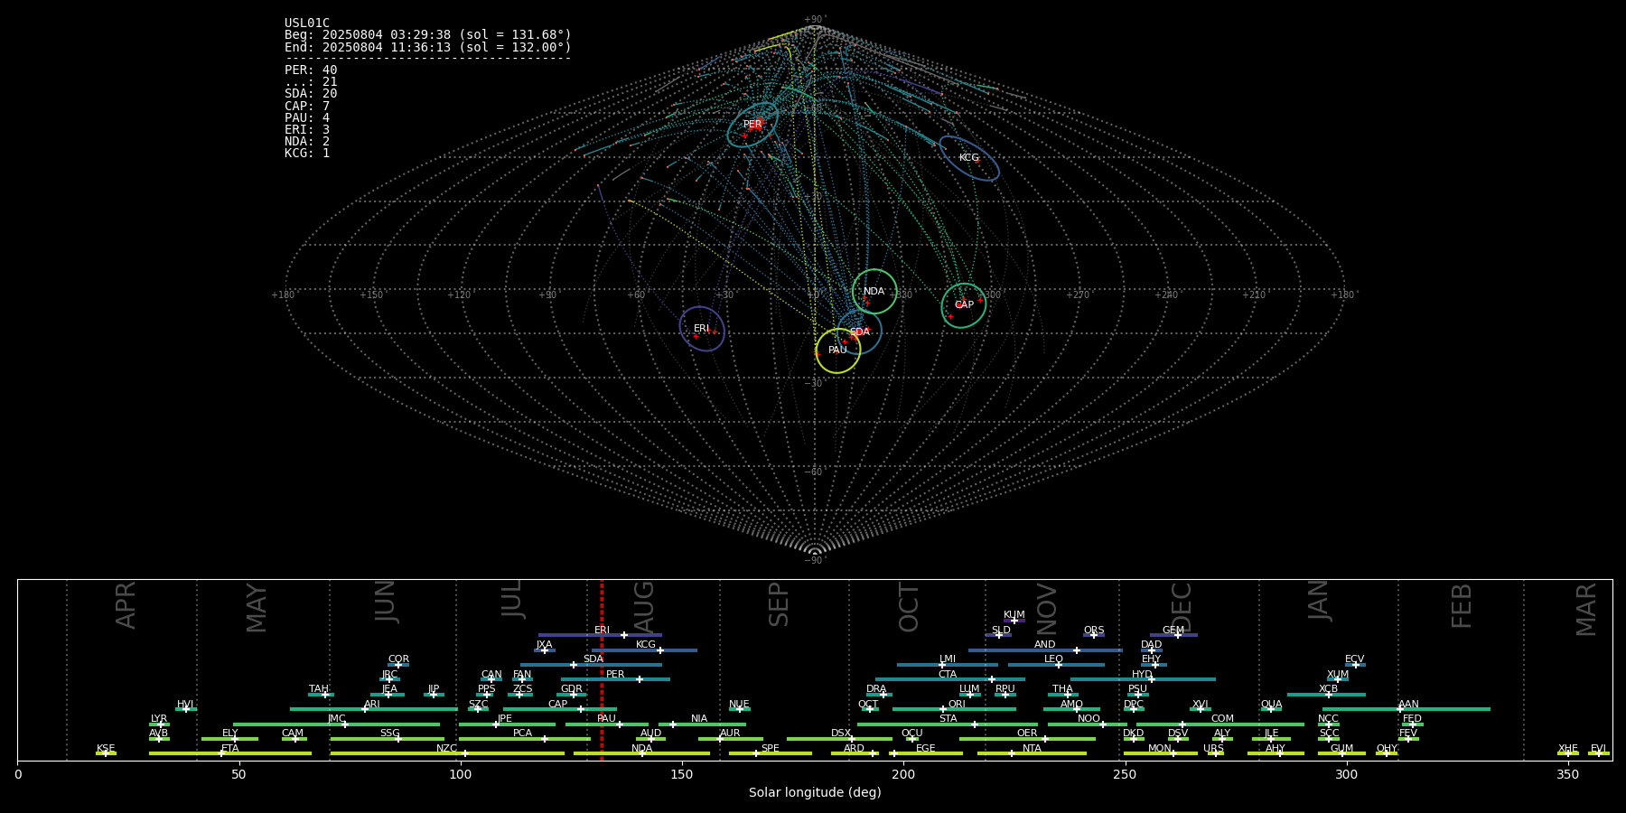Click the EVI shower label in timeline

(x=1598, y=749)
